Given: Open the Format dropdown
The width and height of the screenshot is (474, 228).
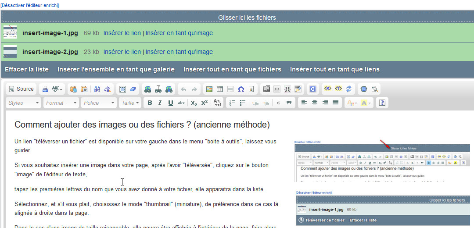Looking at the screenshot, I should tap(61, 103).
